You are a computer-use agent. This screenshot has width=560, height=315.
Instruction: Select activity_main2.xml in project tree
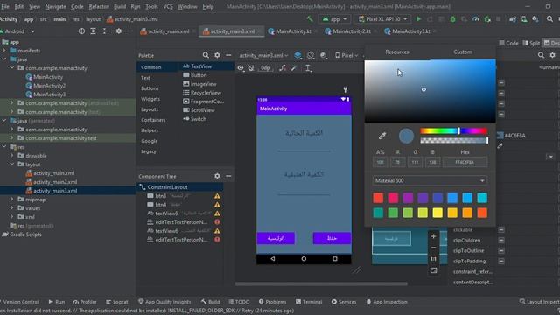pos(55,182)
